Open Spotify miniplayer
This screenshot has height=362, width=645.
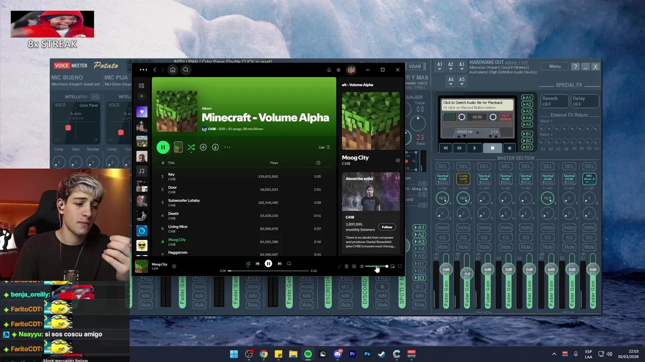click(x=393, y=266)
